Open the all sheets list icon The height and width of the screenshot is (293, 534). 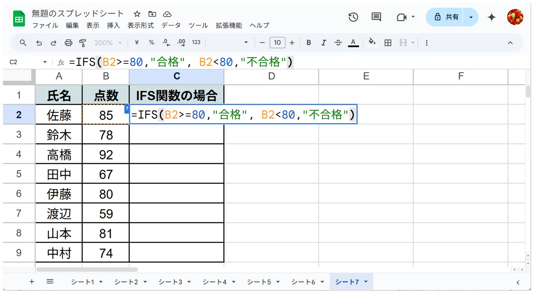click(x=50, y=282)
